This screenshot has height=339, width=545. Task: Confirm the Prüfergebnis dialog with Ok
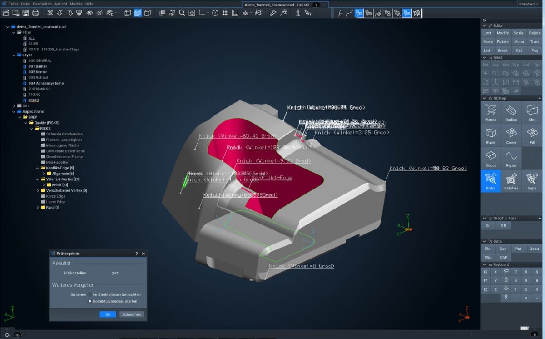click(108, 314)
